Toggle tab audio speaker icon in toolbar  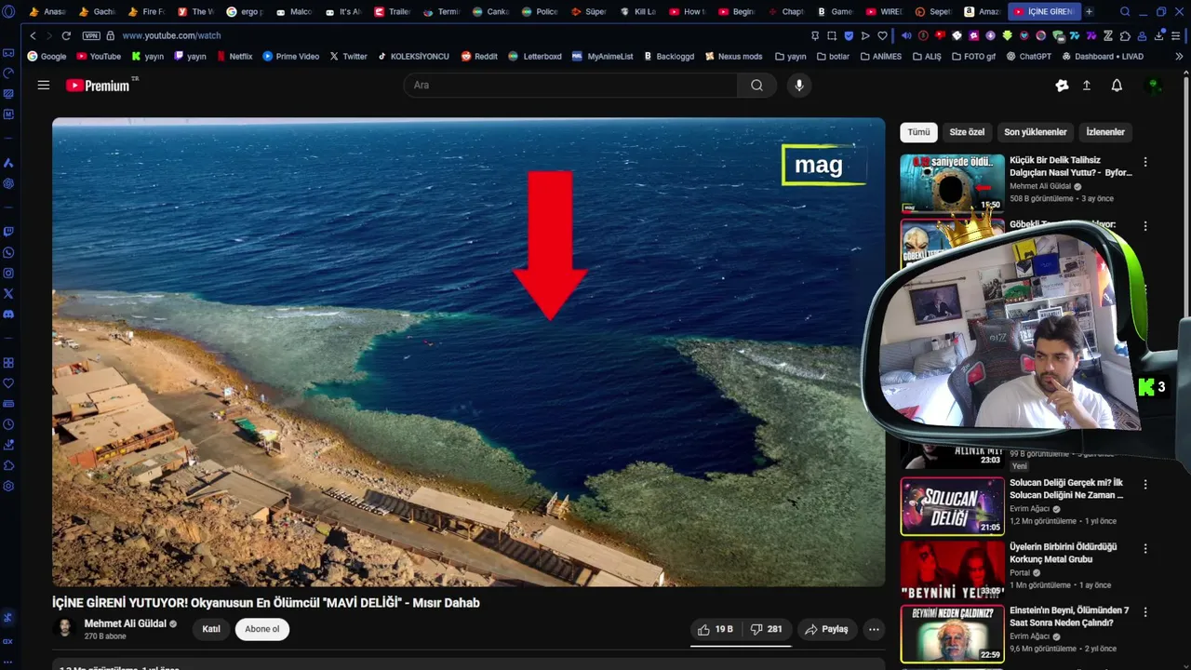tap(906, 35)
